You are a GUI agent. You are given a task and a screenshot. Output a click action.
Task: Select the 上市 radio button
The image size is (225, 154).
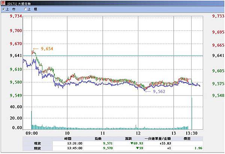4,9
